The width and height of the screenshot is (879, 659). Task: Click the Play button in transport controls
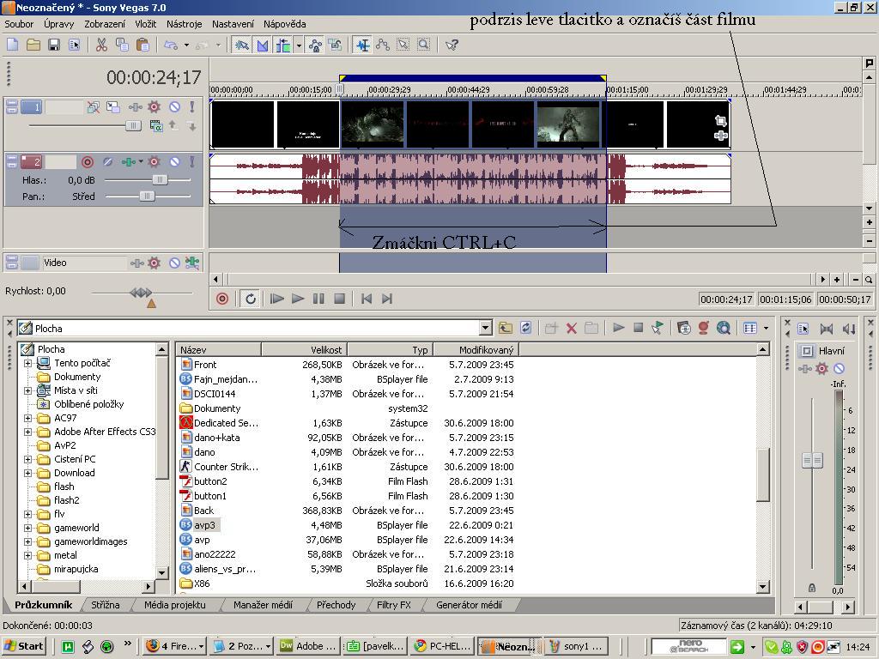click(x=297, y=299)
